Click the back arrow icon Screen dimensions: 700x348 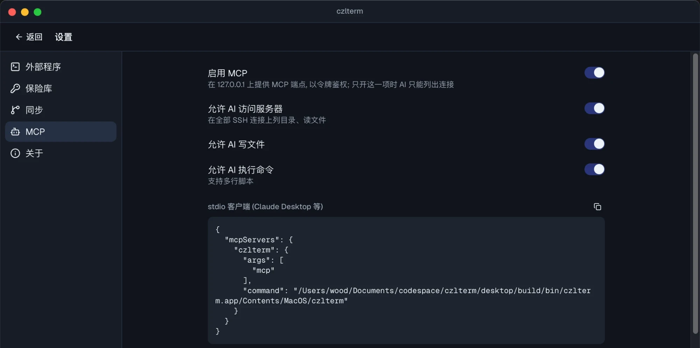click(19, 37)
